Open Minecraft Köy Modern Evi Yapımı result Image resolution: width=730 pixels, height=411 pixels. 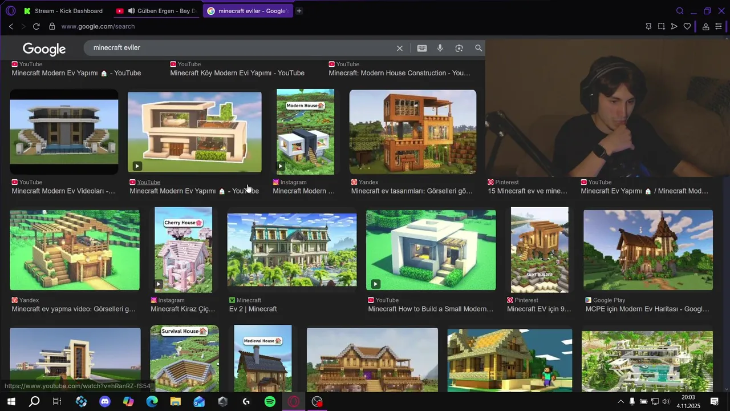tap(237, 73)
